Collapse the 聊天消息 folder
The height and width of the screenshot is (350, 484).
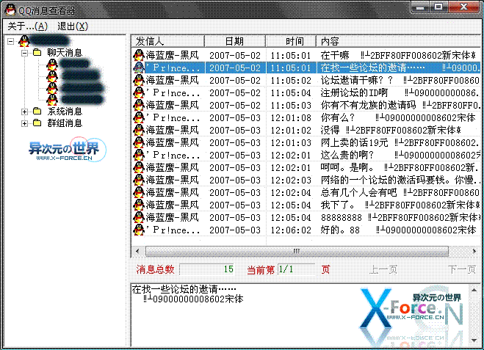coord(24,53)
